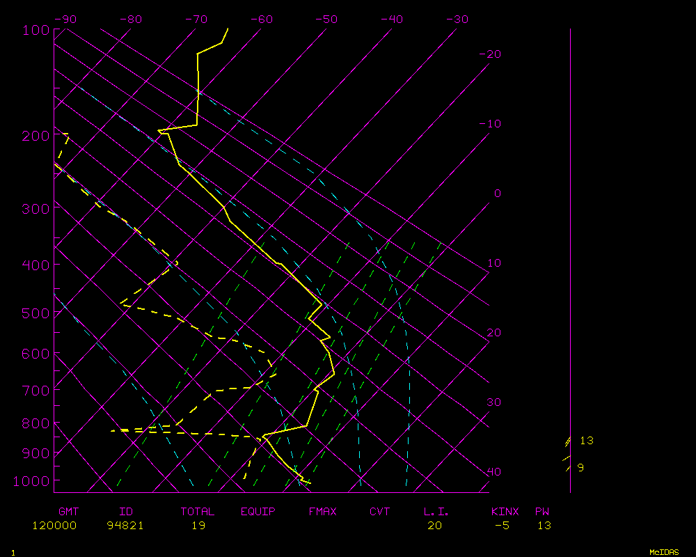Screen dimensions: 696x557
Task: Click the 40 degree isotherm label
Action: [x=493, y=472]
